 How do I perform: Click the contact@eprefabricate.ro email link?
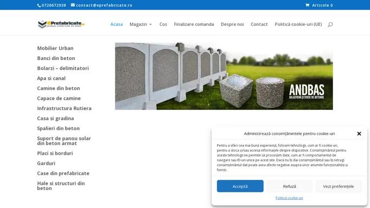[104, 5]
